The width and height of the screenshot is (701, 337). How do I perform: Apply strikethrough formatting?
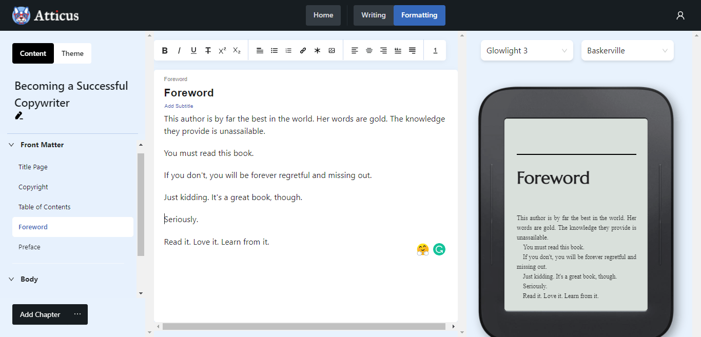tap(208, 50)
